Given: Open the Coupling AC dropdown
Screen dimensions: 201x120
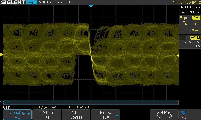Looking at the screenshot, I should [17, 115].
